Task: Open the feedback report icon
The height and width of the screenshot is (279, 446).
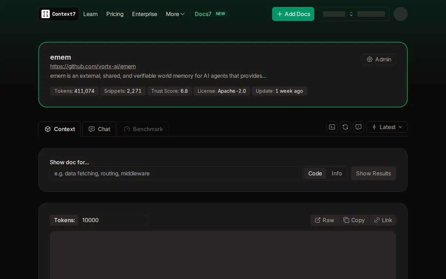Action: click(359, 127)
